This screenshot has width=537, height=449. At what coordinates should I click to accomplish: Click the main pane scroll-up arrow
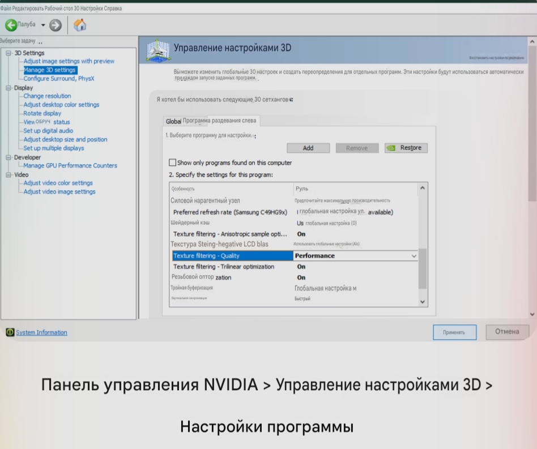(532, 42)
